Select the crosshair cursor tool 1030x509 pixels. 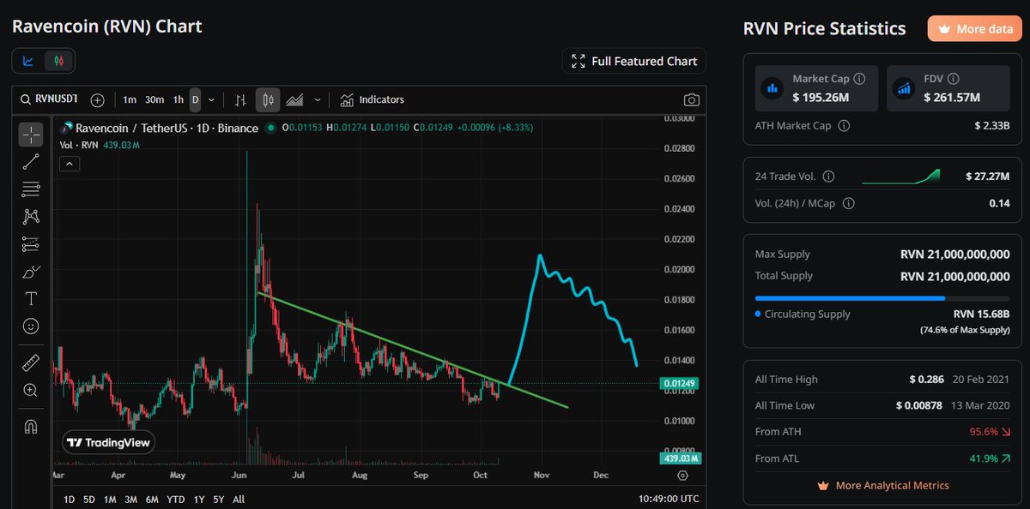(31, 134)
